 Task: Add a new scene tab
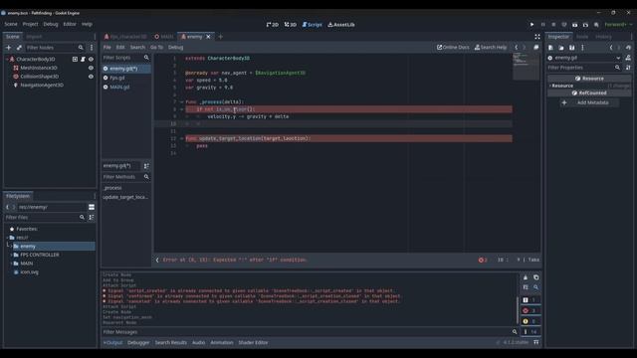[221, 37]
